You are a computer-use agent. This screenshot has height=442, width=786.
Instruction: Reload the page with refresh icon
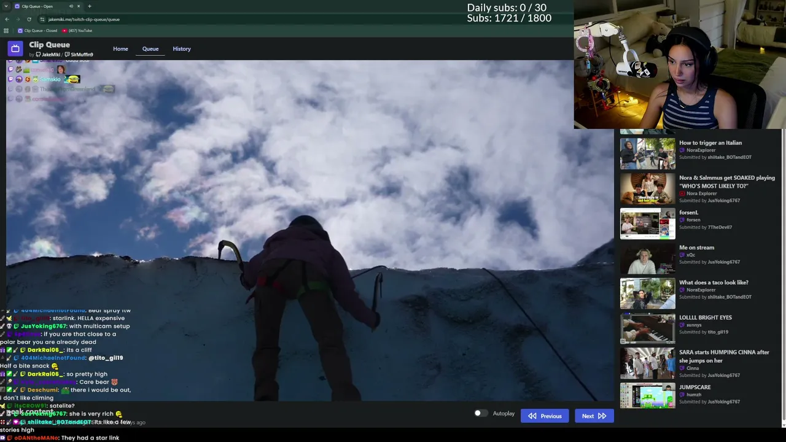tap(29, 19)
